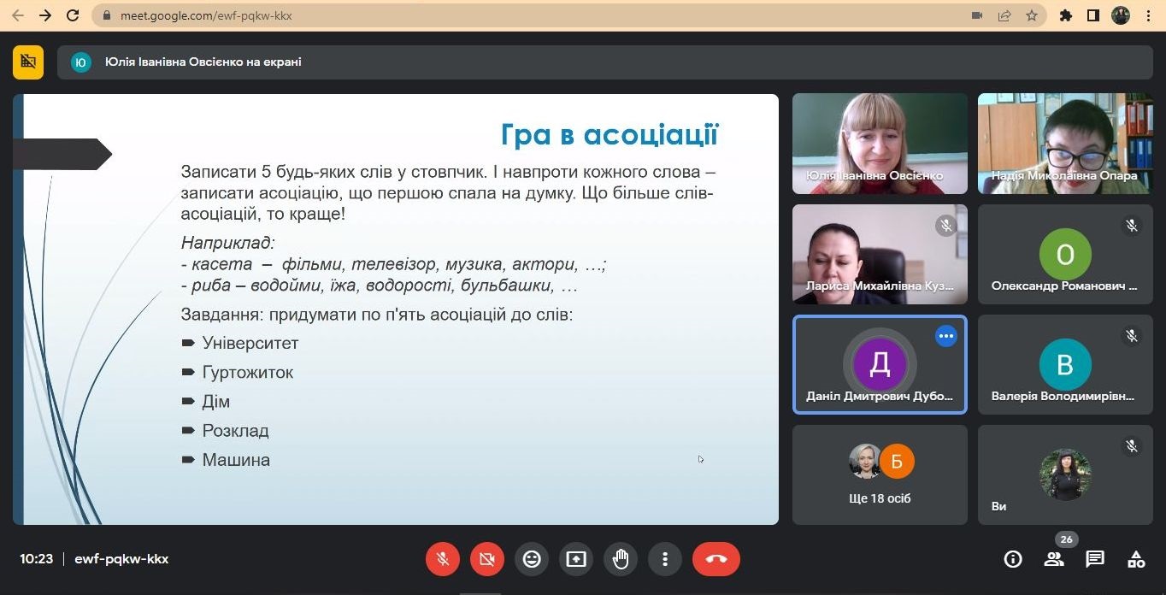
Task: Open the chat panel
Action: (1095, 559)
